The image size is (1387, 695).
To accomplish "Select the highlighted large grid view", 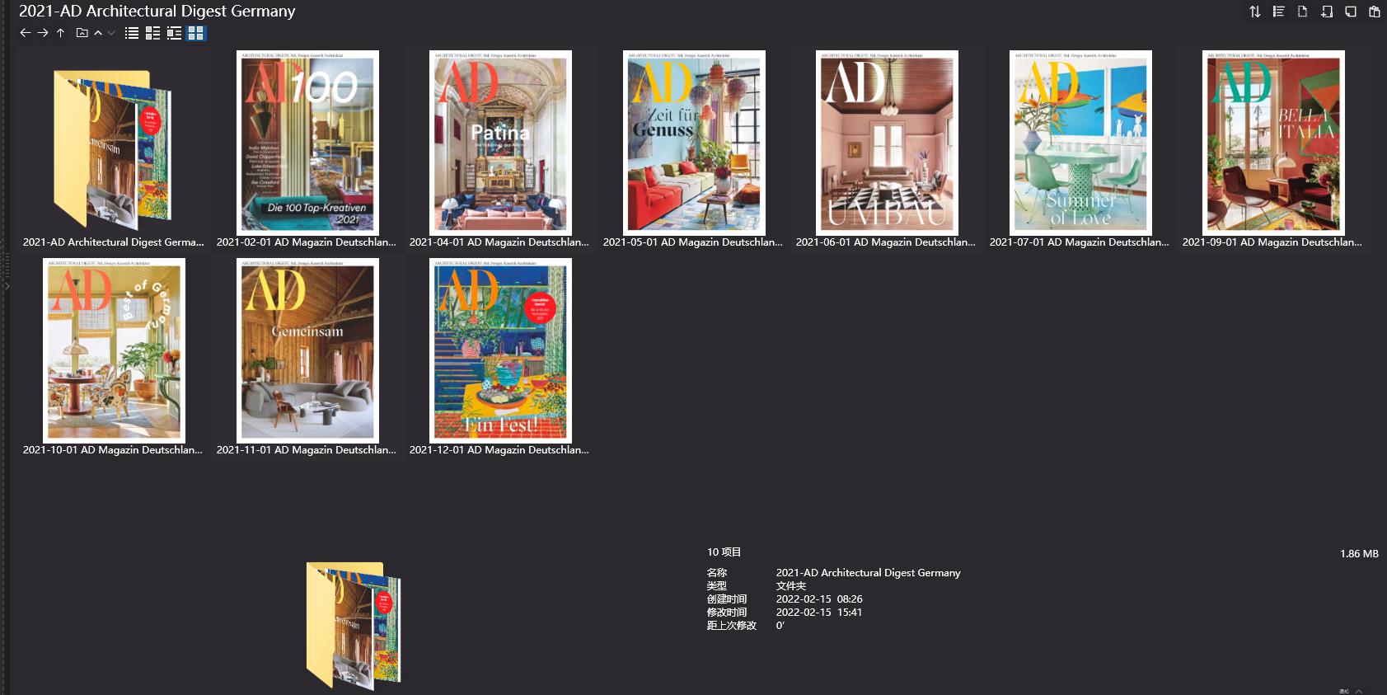I will coord(195,33).
